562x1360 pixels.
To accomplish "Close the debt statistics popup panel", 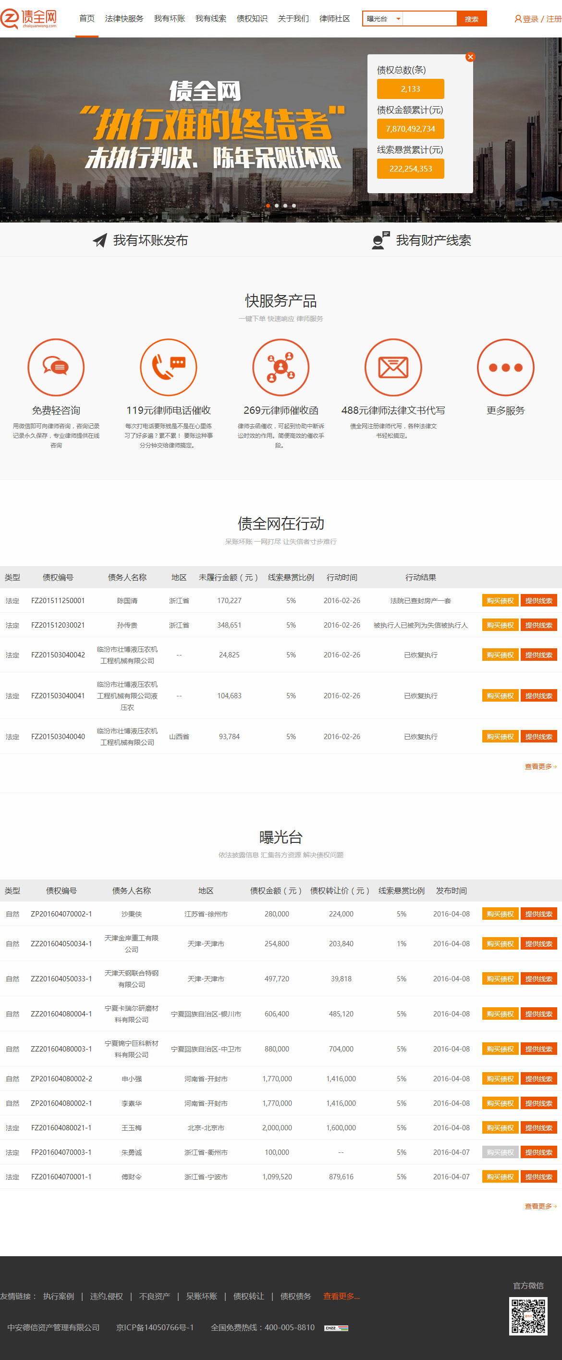I will tap(470, 57).
